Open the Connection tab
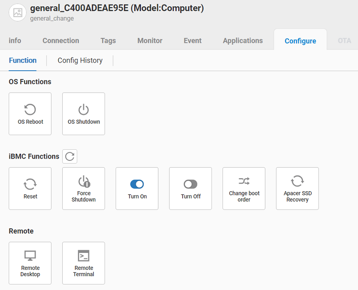Screen dimensions: 358x290 point(60,41)
